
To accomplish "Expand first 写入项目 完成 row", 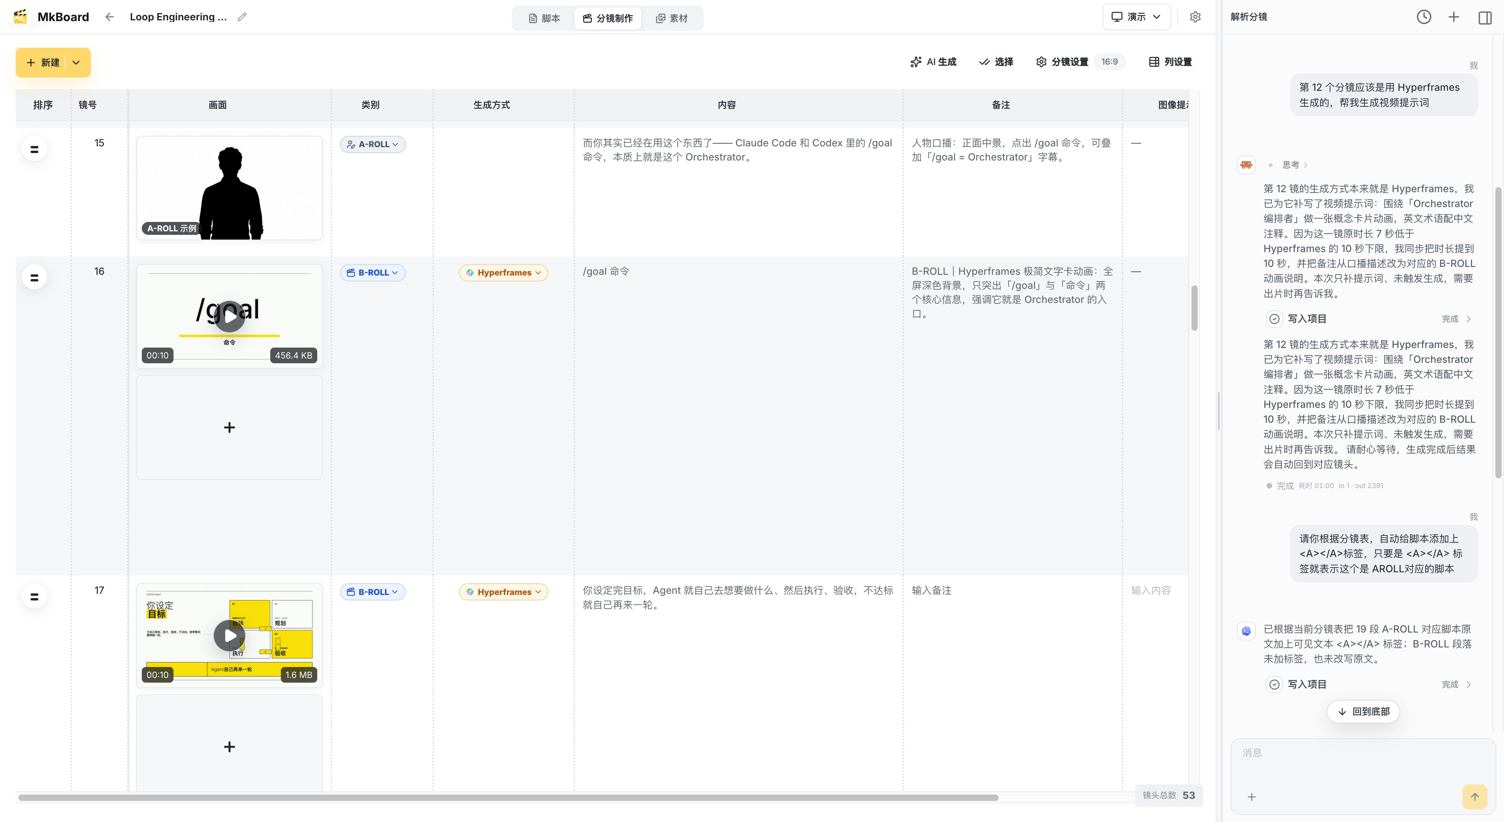I will 1369,319.
